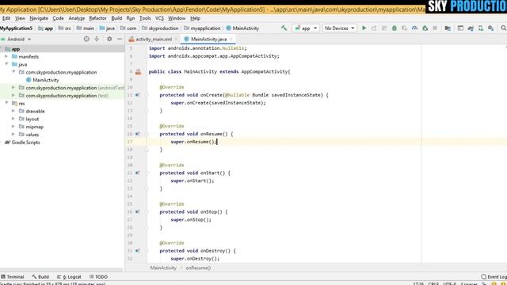Image resolution: width=507 pixels, height=285 pixels.
Task: Open the Build tool window
Action: tap(40, 276)
